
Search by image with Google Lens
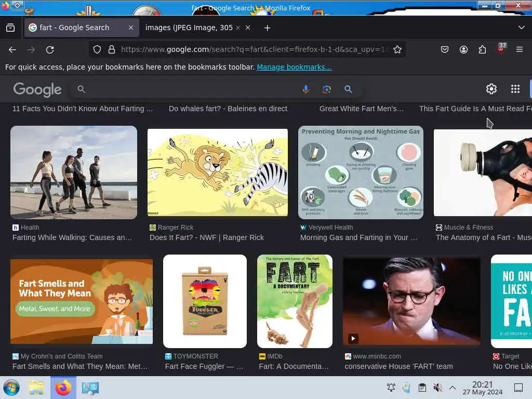click(326, 89)
